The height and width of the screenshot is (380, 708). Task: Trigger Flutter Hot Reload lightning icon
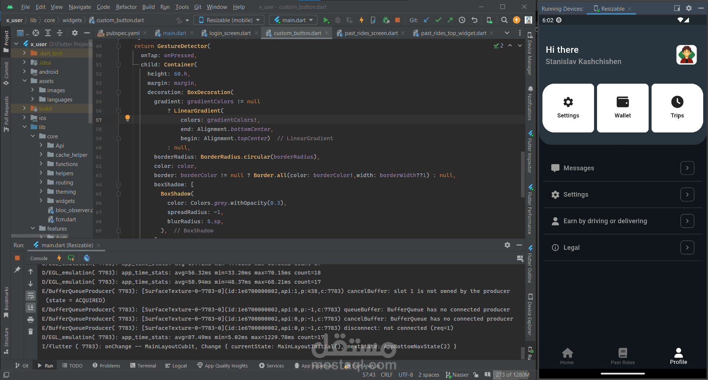click(361, 20)
